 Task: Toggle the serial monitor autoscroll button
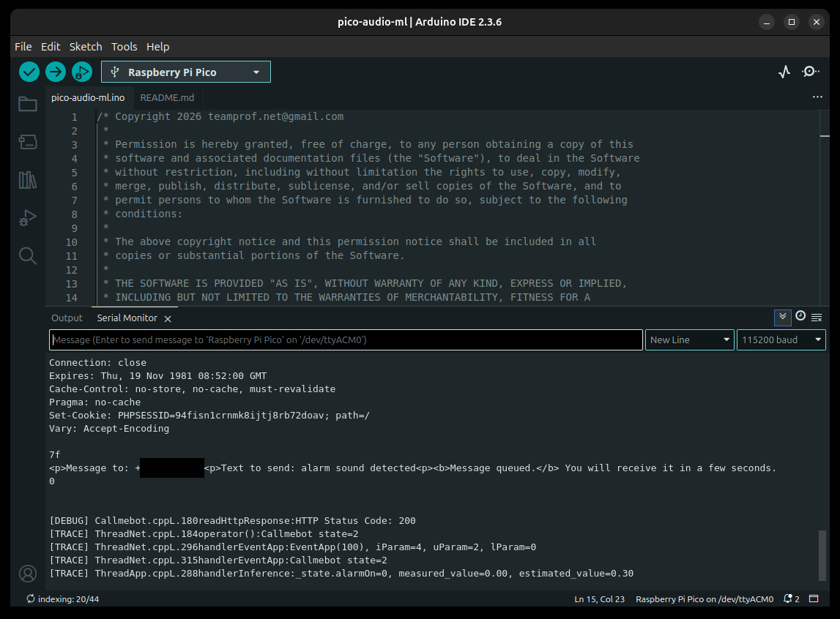pyautogui.click(x=783, y=318)
